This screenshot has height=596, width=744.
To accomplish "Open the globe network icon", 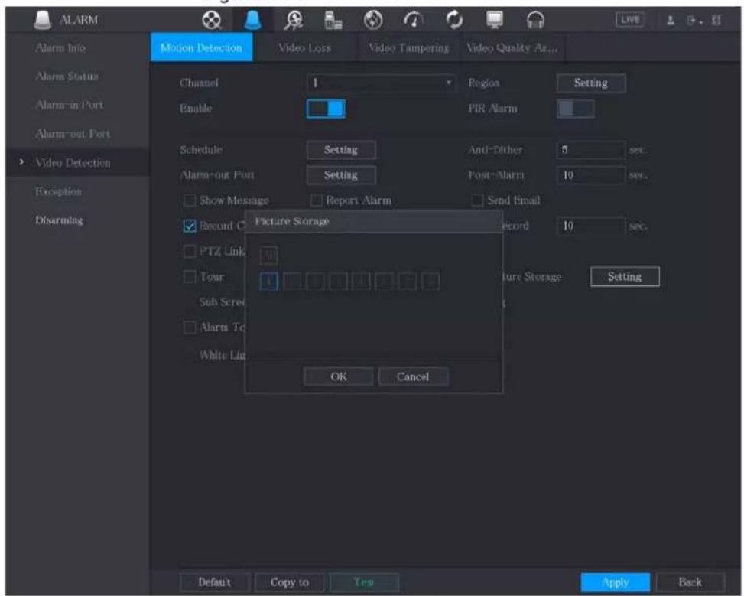I will 373,21.
